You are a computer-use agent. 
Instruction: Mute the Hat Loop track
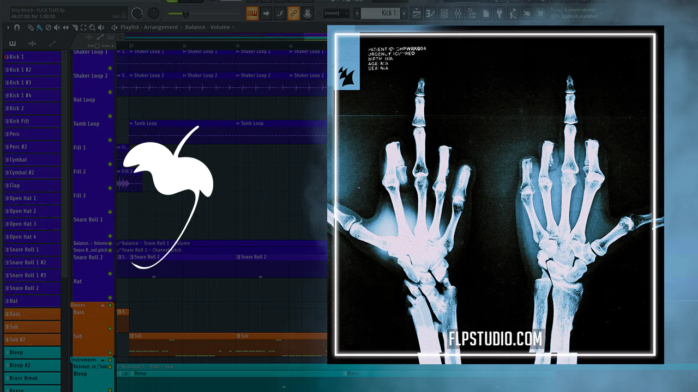click(x=110, y=116)
